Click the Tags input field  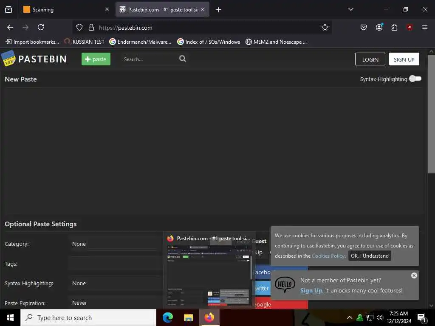[116, 264]
